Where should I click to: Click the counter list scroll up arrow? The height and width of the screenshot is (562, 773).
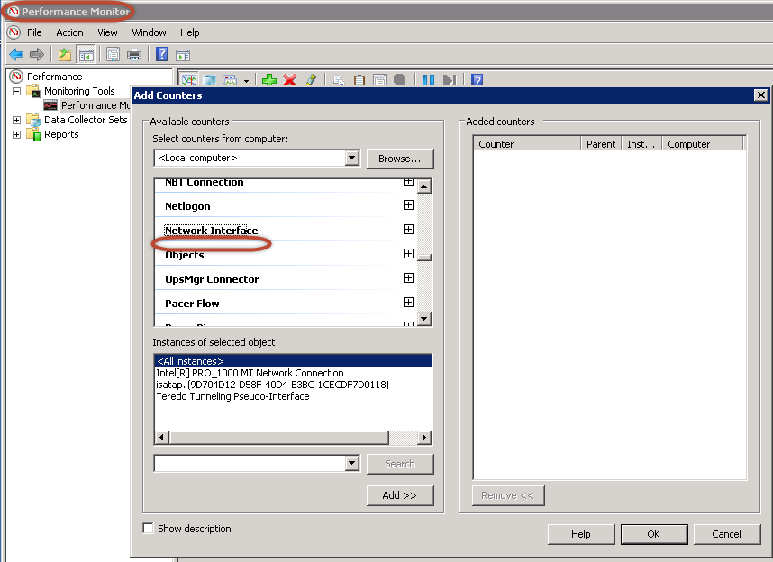[424, 186]
